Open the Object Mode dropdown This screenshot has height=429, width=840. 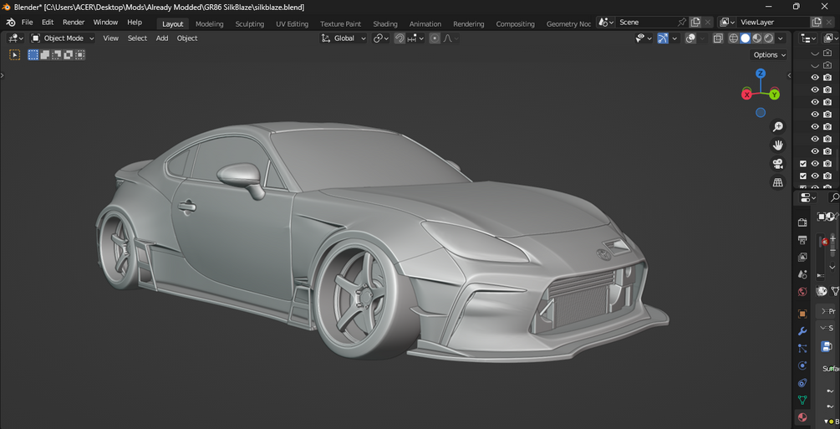[63, 38]
